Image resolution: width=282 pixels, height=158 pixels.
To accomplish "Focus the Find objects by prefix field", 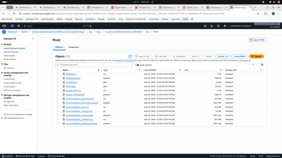I will click(x=94, y=65).
